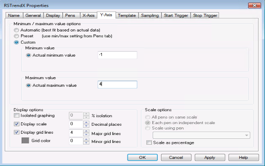This screenshot has height=166, width=265.
Task: Switch to the Template tab
Action: 127,16
